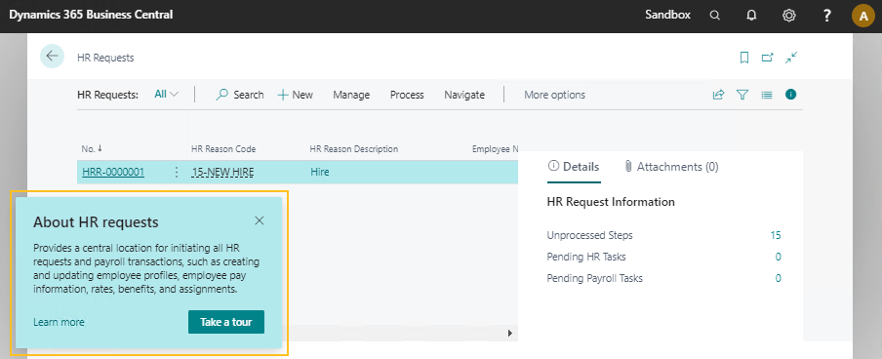Open the user account avatar A

[x=863, y=16]
